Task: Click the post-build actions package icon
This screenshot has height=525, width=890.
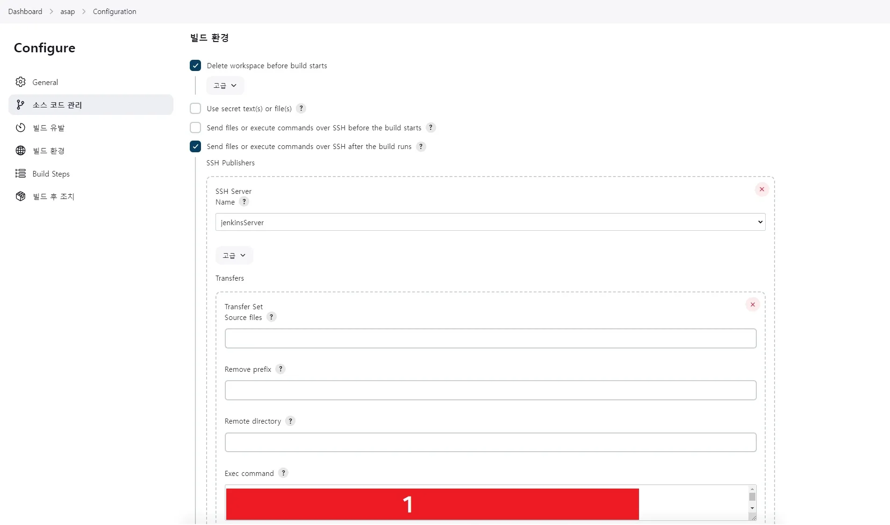Action: 20,196
